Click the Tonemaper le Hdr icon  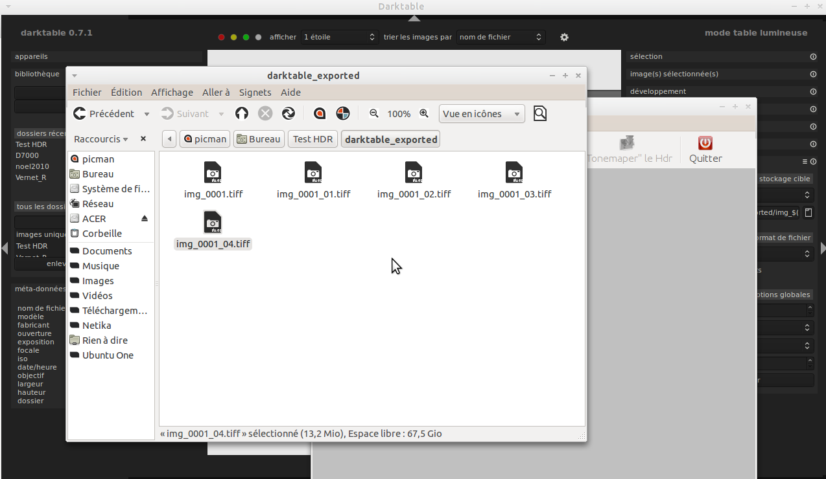point(626,143)
